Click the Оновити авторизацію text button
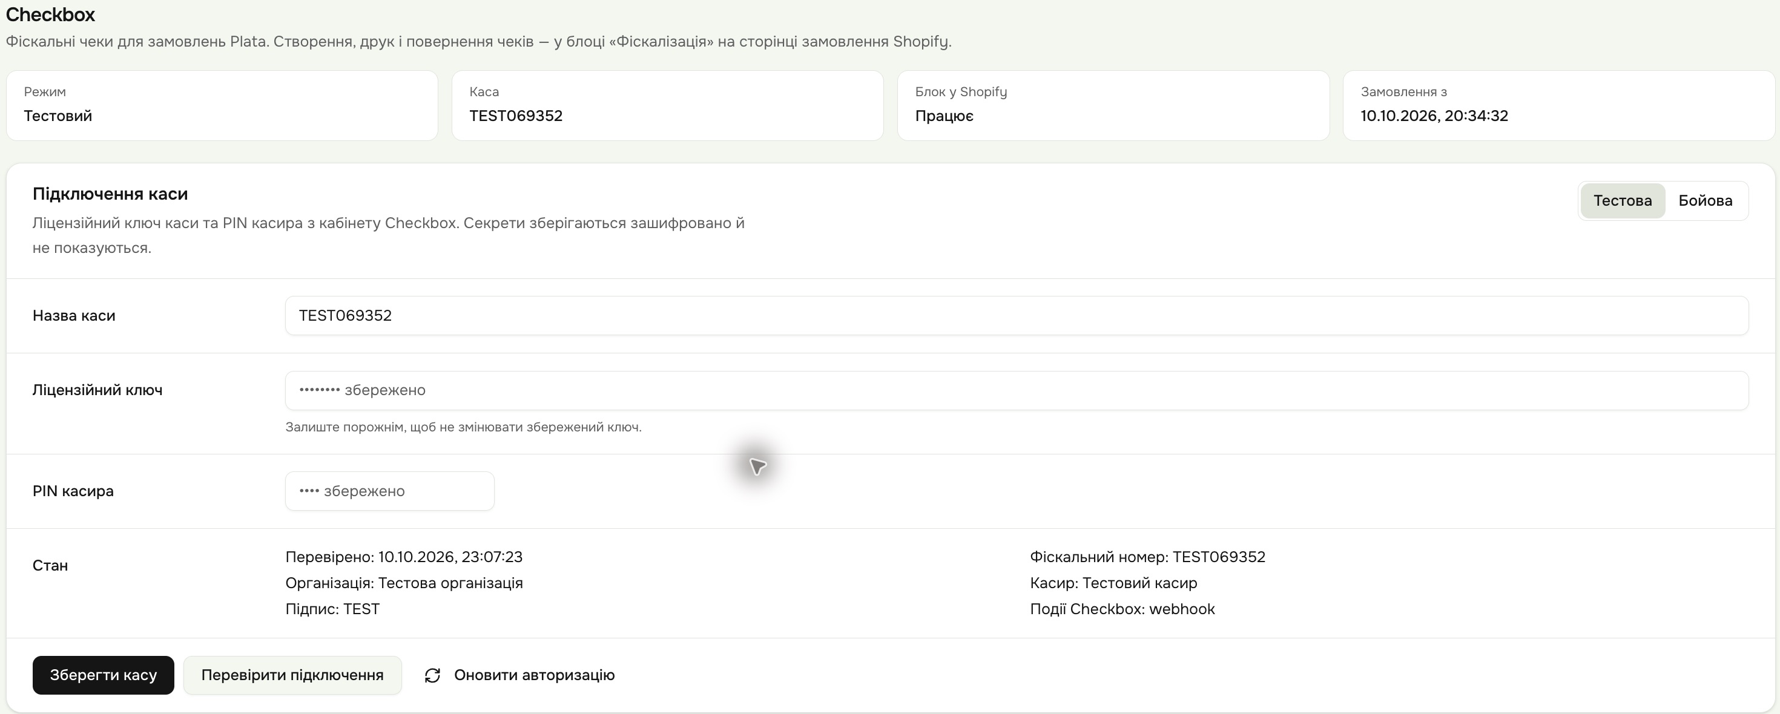Image resolution: width=1780 pixels, height=714 pixels. coord(534,675)
